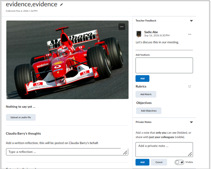Click the Objectives heading

coord(144,103)
